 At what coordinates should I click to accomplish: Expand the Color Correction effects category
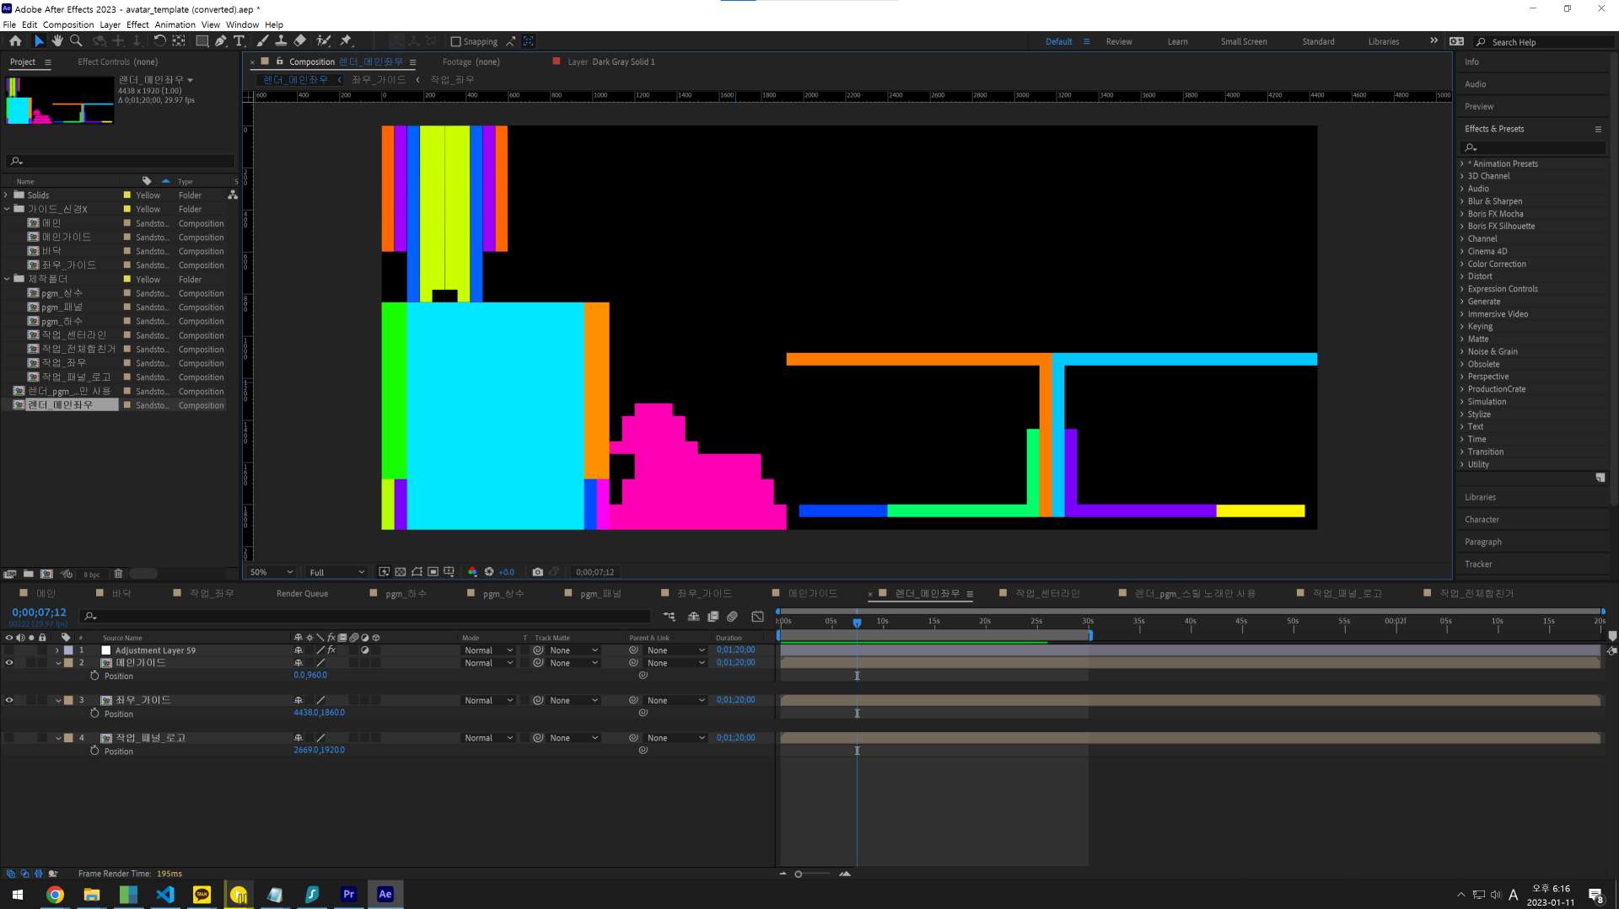1496,264
